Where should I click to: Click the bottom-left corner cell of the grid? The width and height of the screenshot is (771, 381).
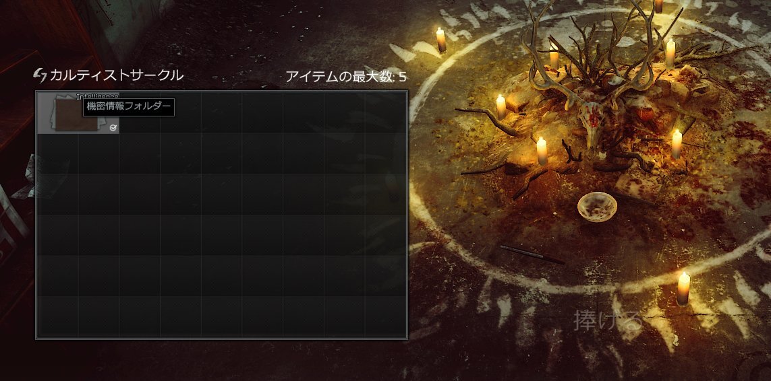57,316
